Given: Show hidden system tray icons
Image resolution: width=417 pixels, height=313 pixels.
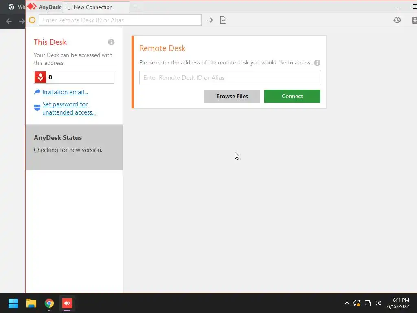Looking at the screenshot, I should coord(347,303).
